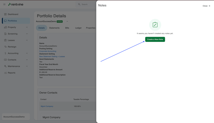The width and height of the screenshot is (214, 123).
Task: Expand the Leases menu chevron
Action: coord(27,40)
